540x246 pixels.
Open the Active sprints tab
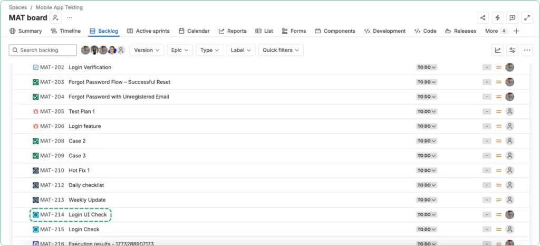pos(148,31)
